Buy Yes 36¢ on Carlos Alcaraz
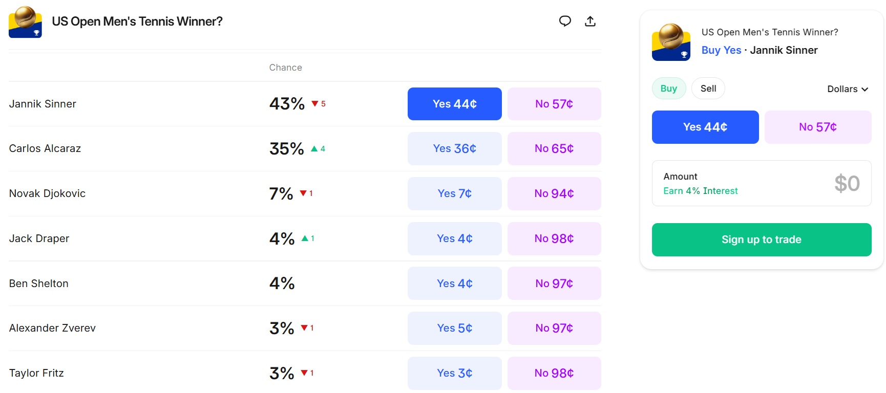The image size is (886, 393). (454, 148)
